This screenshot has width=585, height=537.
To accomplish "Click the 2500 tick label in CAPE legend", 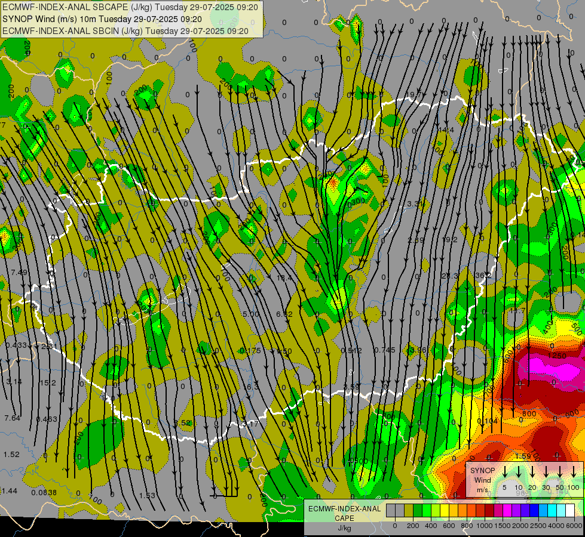I will click(x=538, y=526).
